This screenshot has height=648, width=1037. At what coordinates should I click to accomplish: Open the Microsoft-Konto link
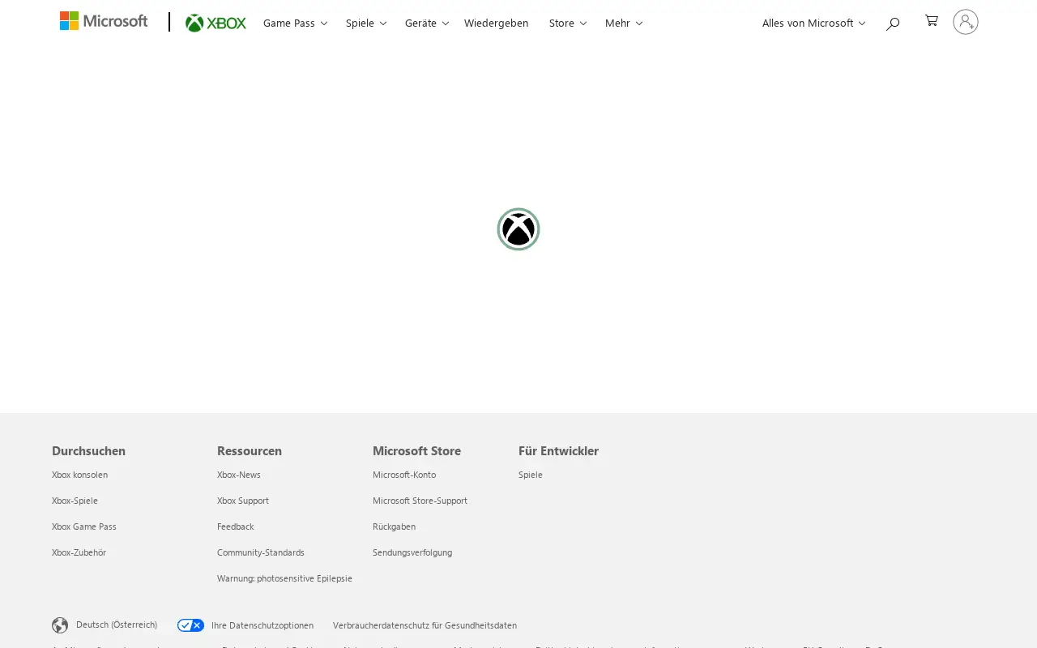(x=404, y=475)
